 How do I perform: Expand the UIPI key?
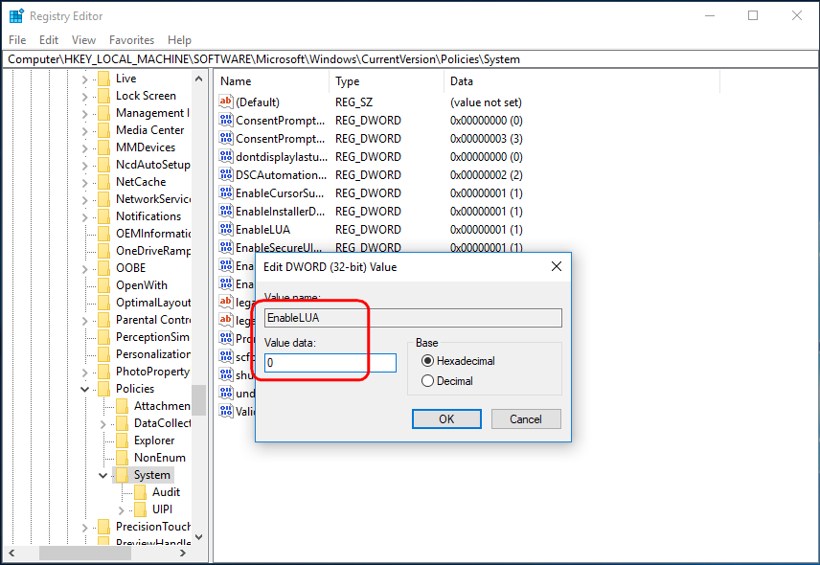(x=122, y=510)
